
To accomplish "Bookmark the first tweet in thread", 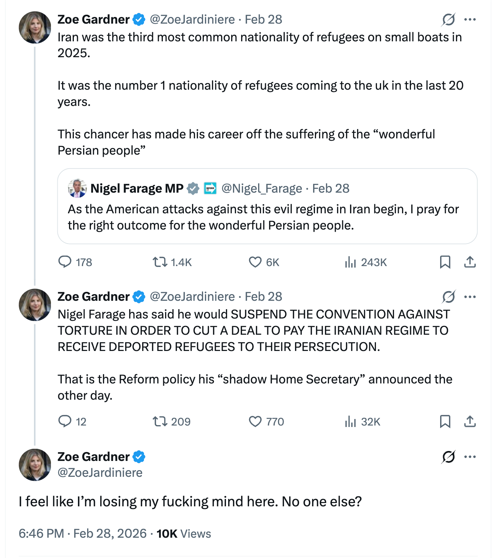I will pyautogui.click(x=445, y=262).
